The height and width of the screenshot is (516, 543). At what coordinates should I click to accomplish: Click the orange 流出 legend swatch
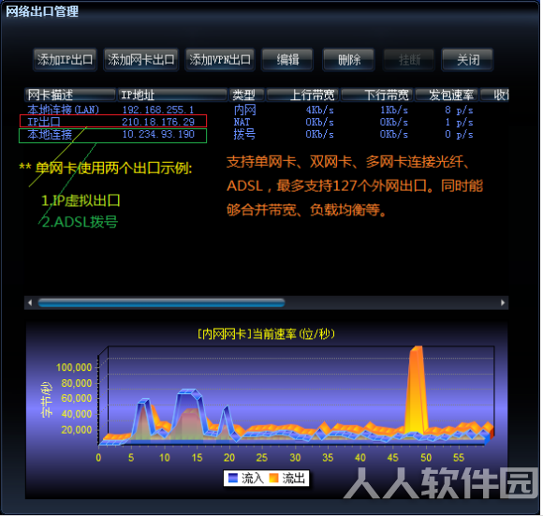pos(274,479)
